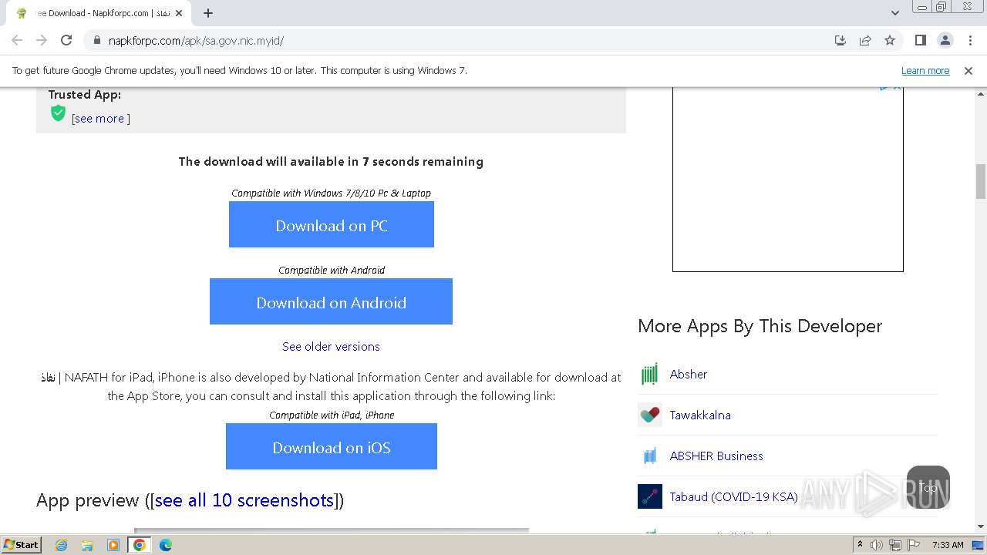Click the network tray icon

tap(895, 545)
